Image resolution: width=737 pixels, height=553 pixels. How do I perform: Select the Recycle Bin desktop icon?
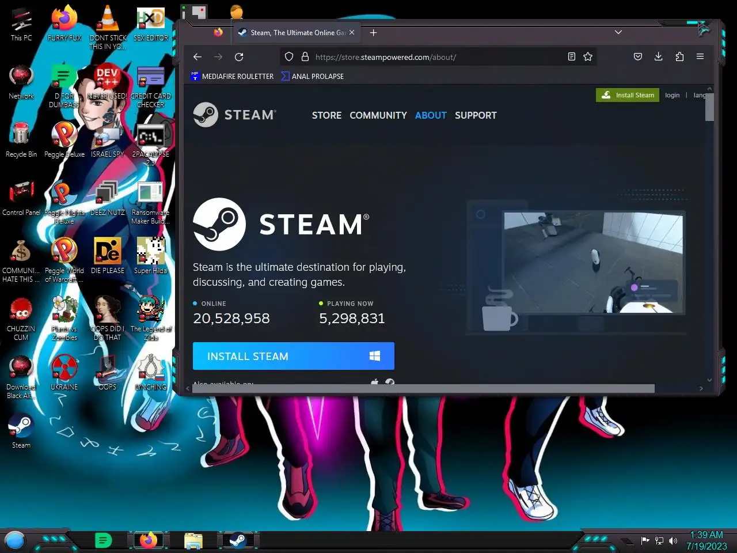click(x=21, y=141)
